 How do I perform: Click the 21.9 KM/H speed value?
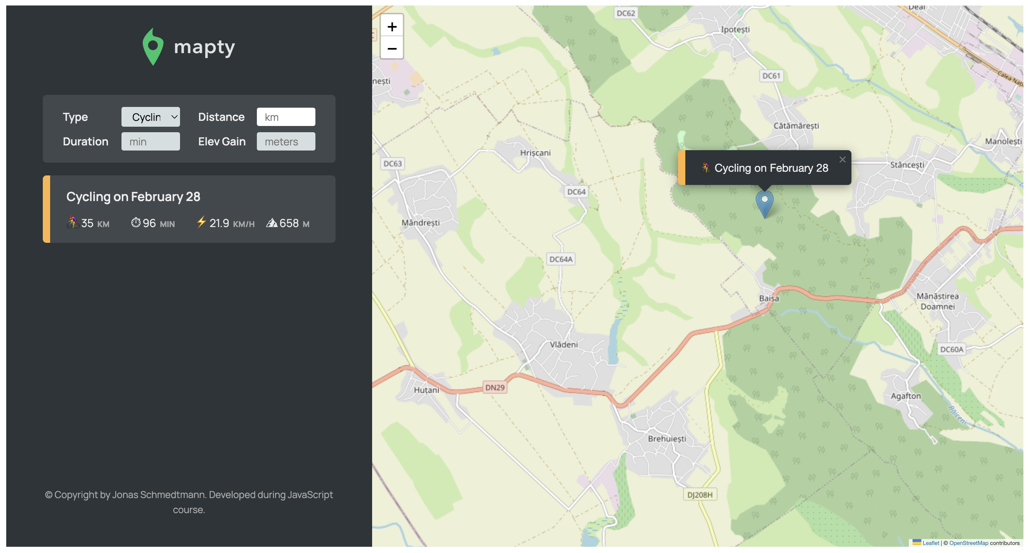tap(232, 223)
